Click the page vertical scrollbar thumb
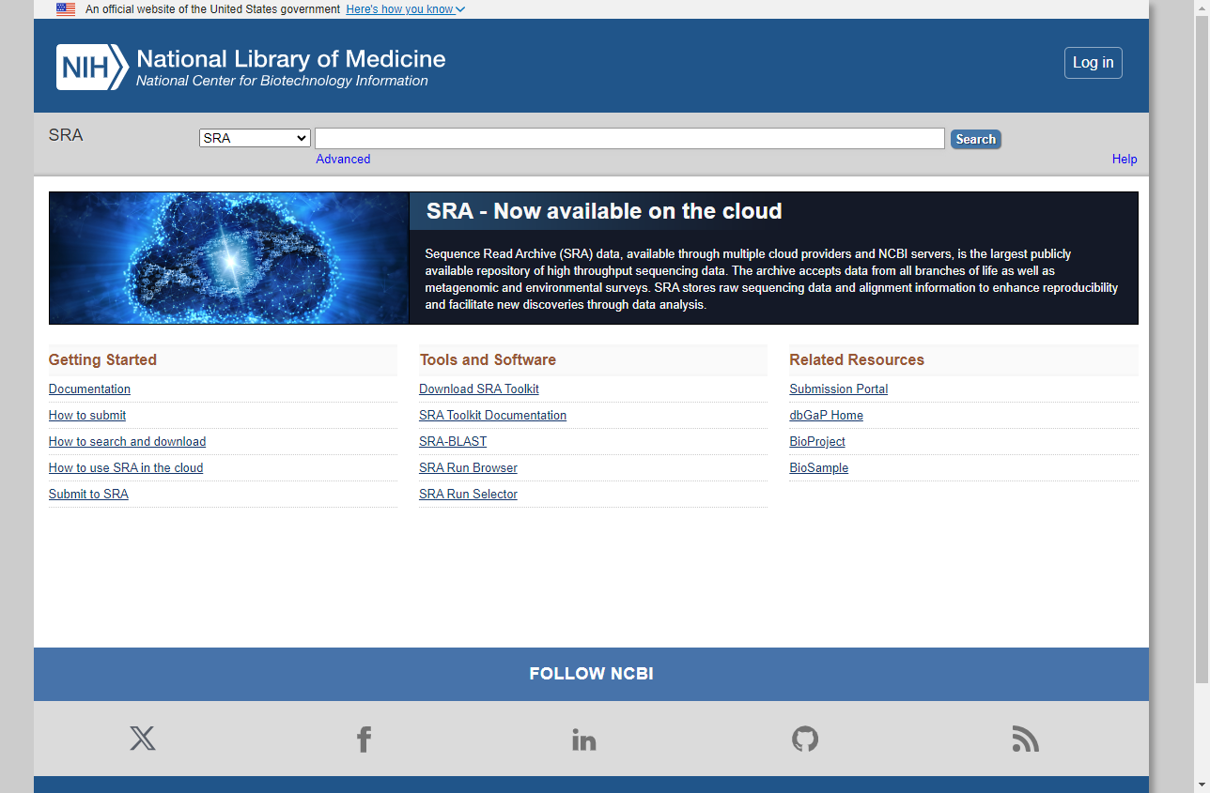The width and height of the screenshot is (1210, 793). 1202,347
